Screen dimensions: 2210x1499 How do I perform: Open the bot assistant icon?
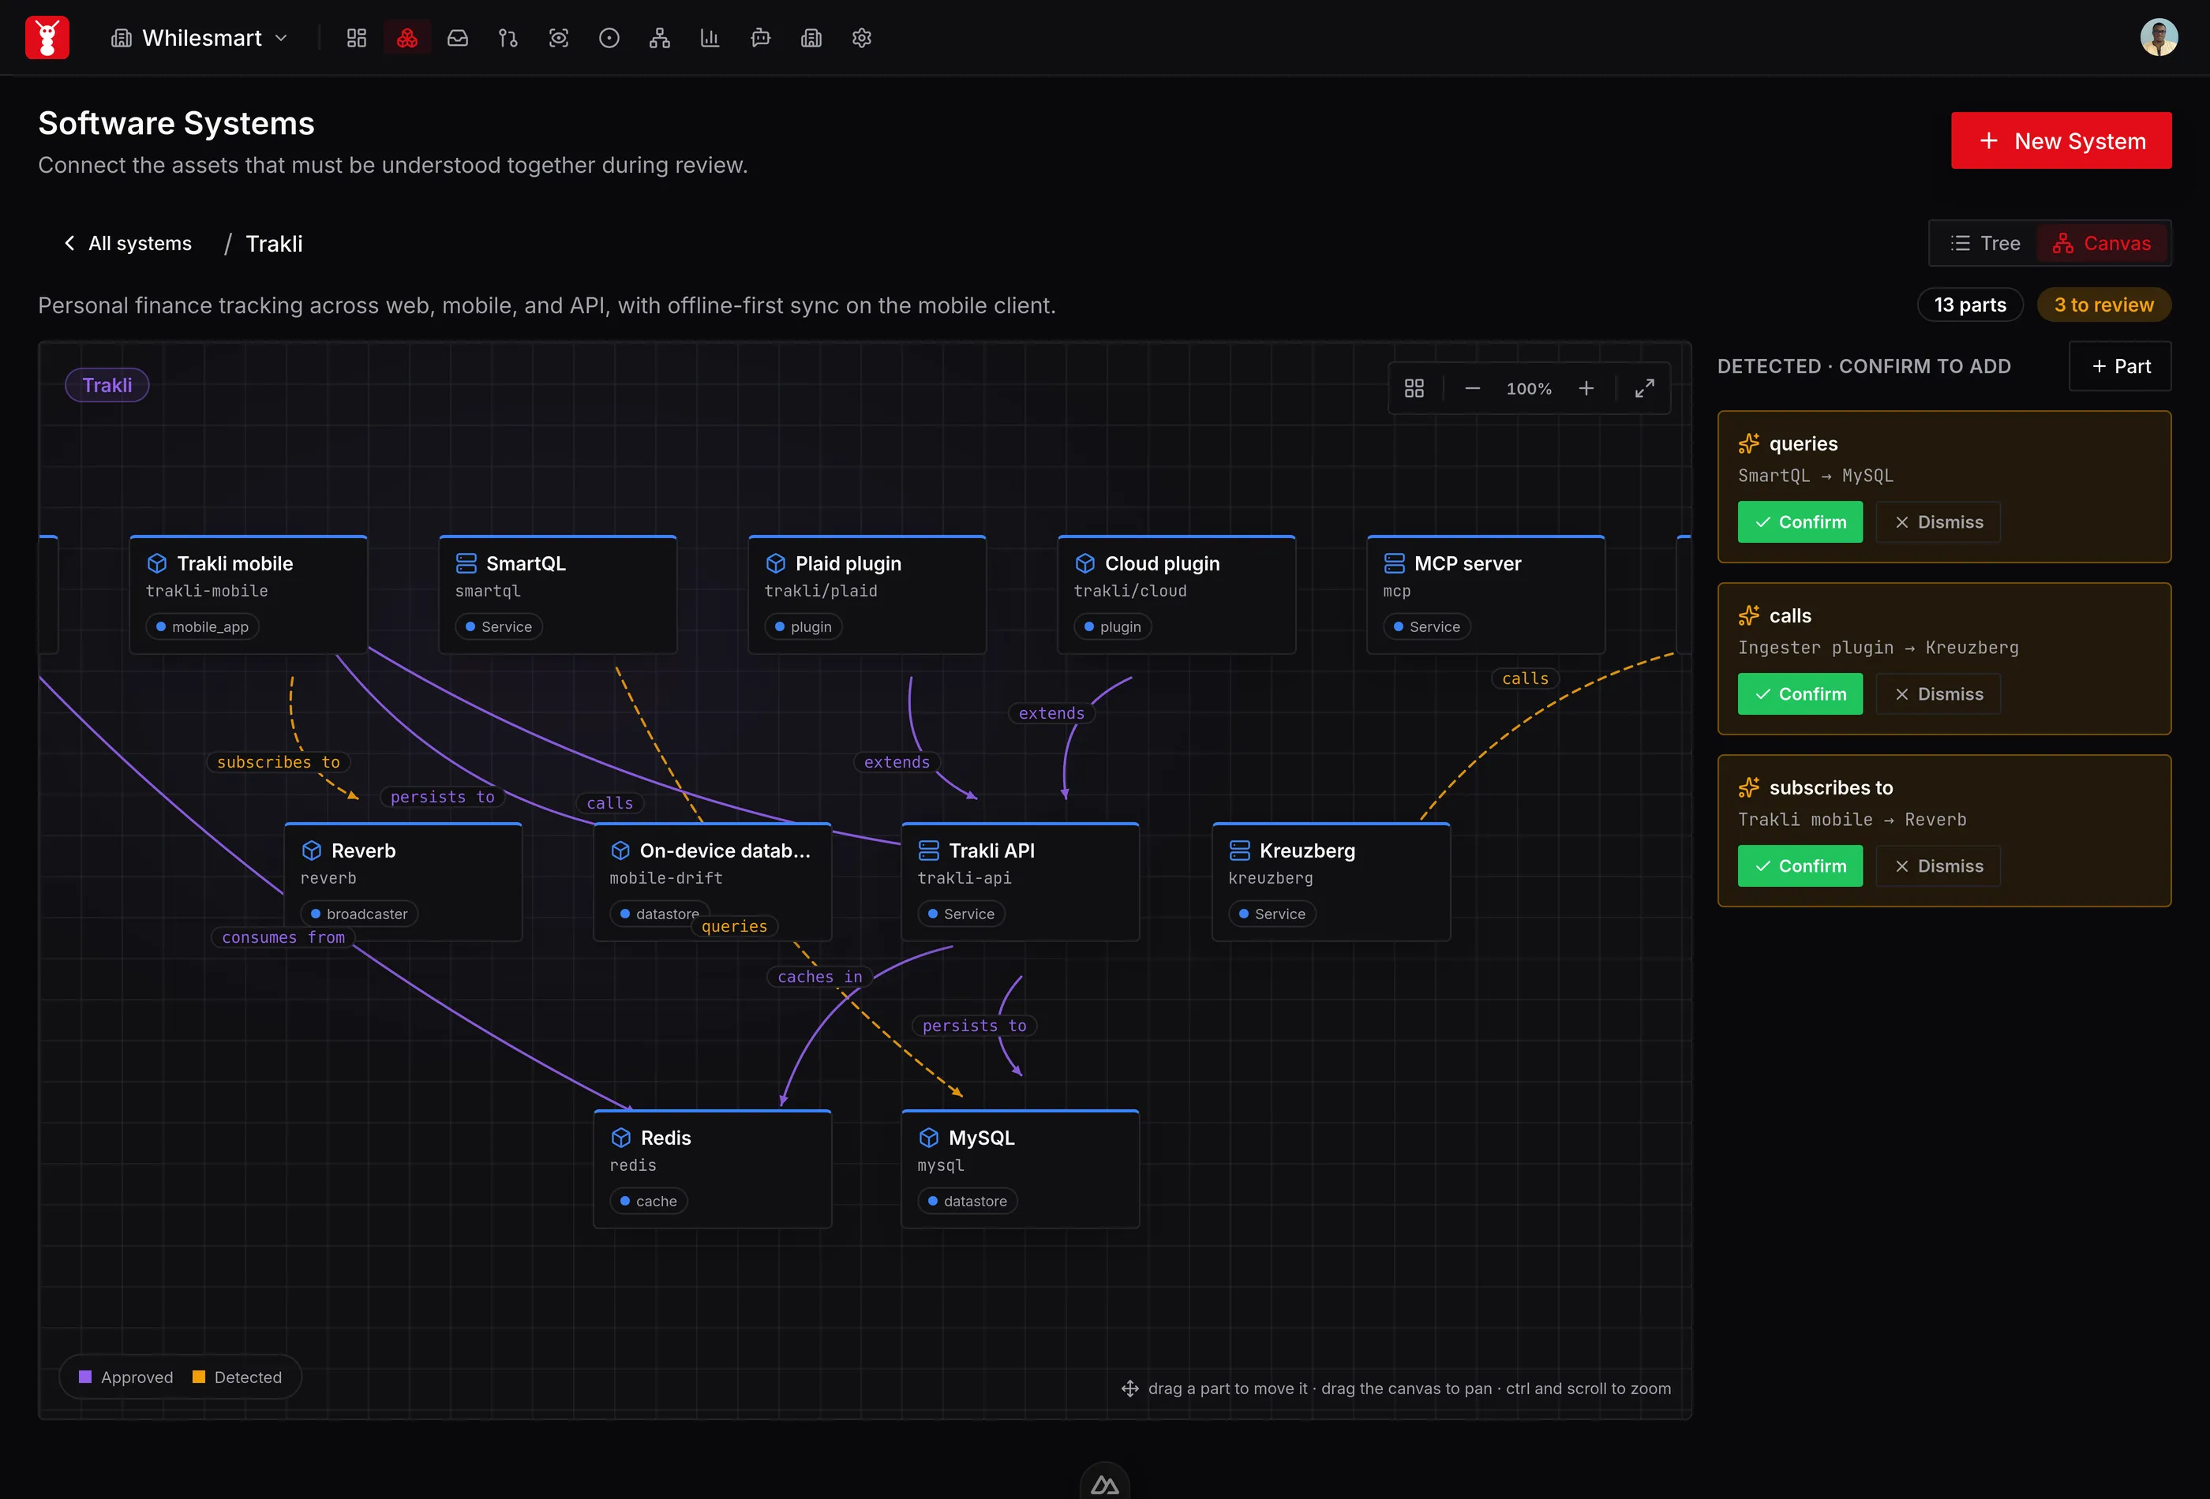coord(761,38)
